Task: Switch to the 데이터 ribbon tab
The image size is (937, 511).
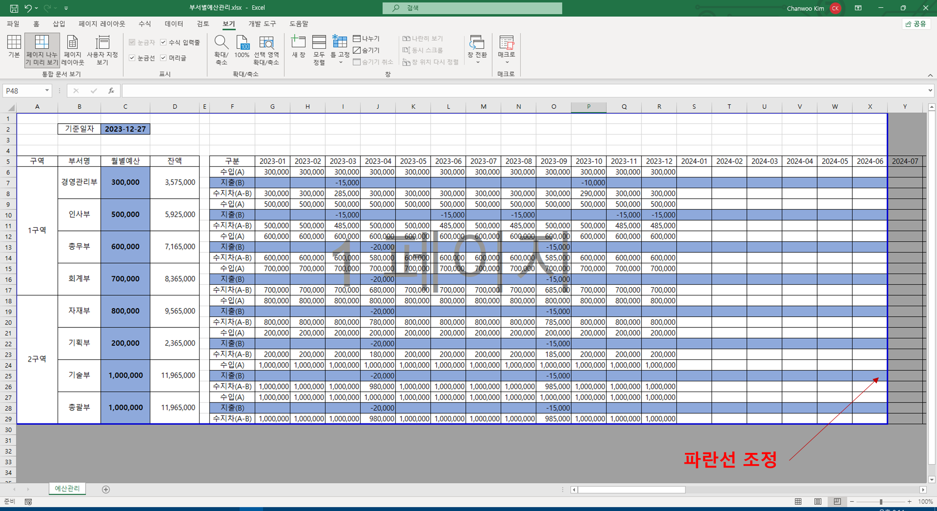Action: [x=174, y=24]
